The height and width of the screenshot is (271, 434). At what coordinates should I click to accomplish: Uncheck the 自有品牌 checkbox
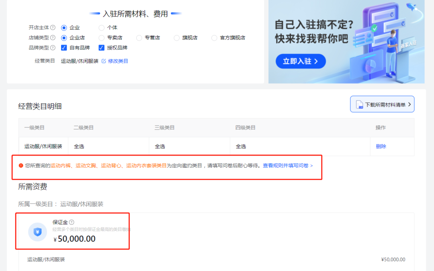pyautogui.click(x=64, y=47)
